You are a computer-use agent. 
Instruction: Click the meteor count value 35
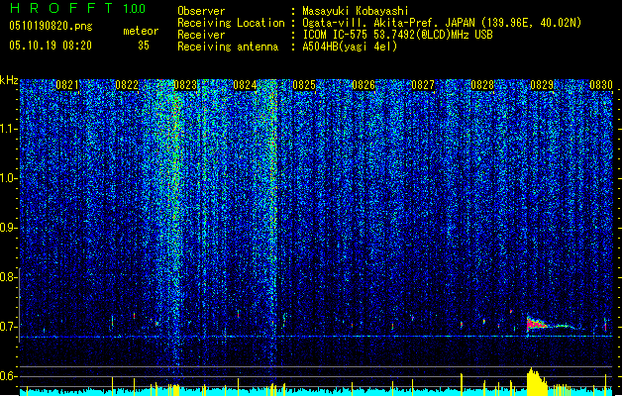coord(144,46)
